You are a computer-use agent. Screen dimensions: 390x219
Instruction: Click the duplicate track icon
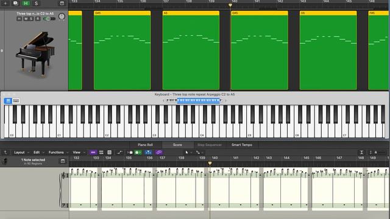pyautogui.click(x=15, y=3)
